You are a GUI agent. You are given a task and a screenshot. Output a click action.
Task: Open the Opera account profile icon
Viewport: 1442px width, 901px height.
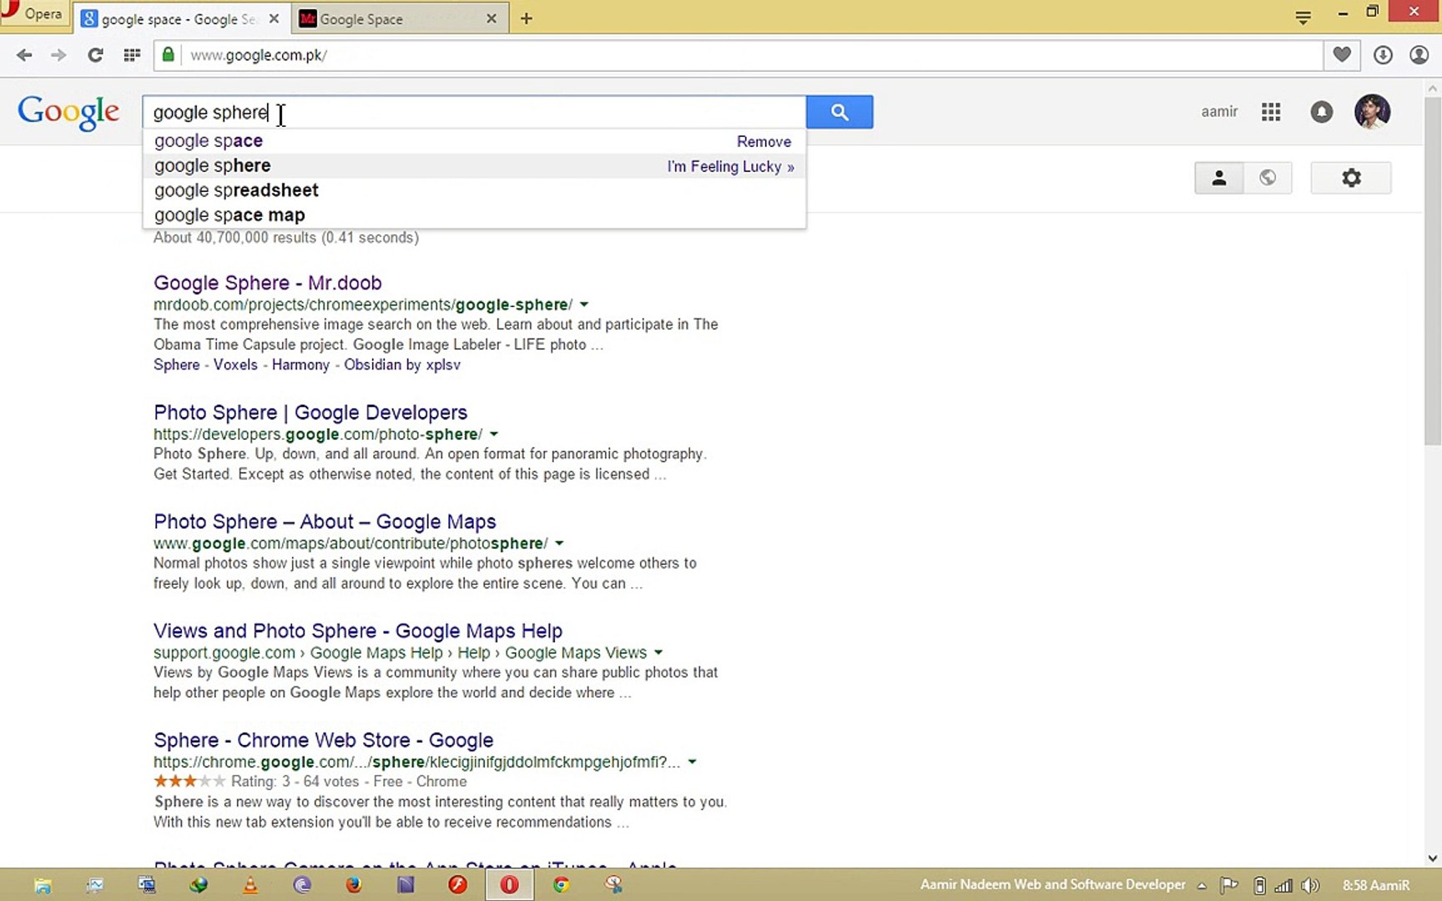(1419, 55)
